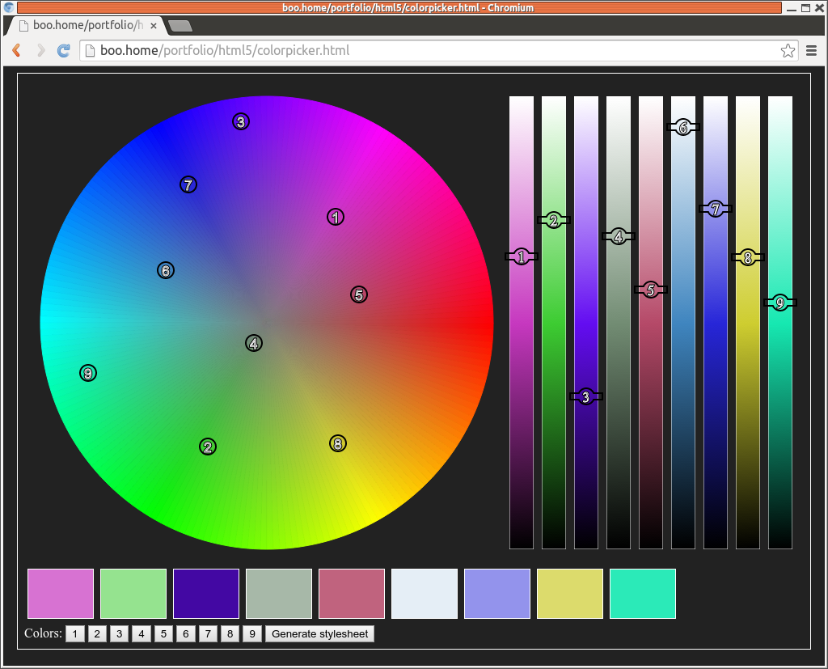This screenshot has width=828, height=669.
Task: Set number of colors to 5
Action: [163, 633]
